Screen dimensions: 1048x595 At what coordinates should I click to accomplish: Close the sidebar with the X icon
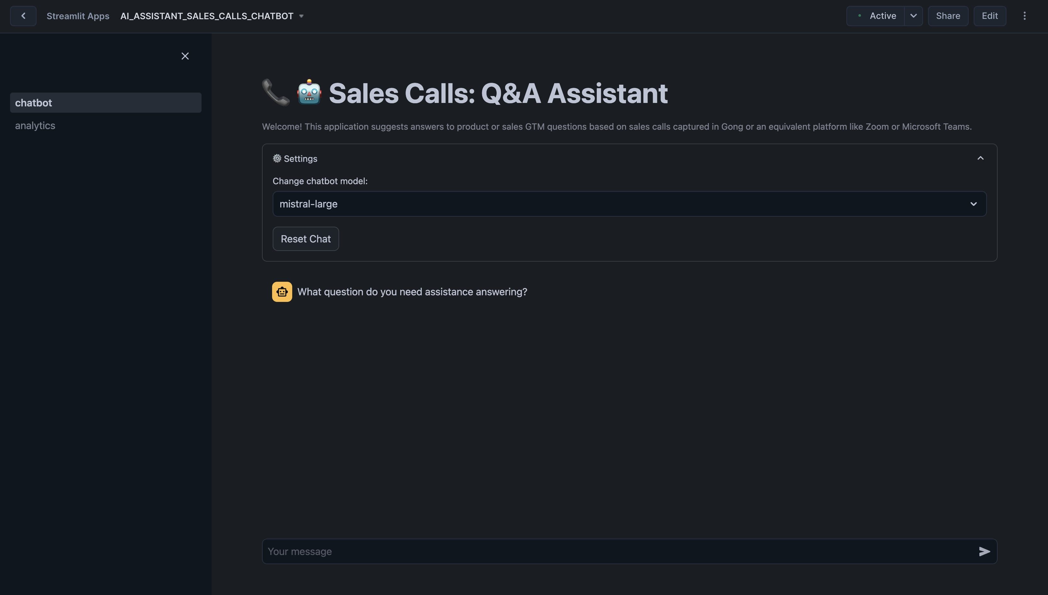tap(185, 56)
